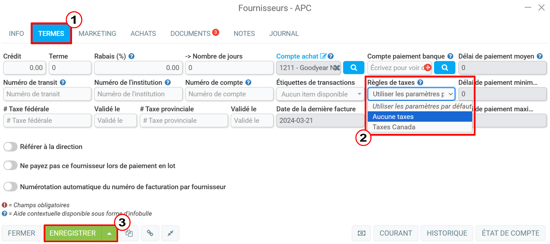This screenshot has height=244, width=550.
Task: Click the Rabais (%) help question mark
Action: pos(131,56)
